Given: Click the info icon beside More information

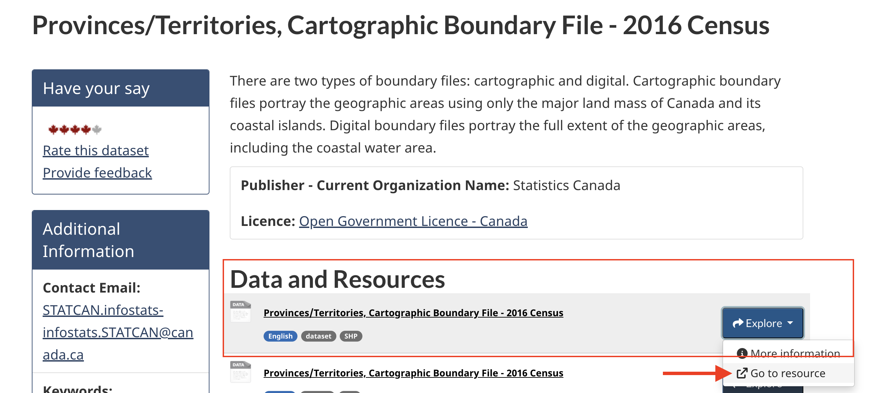Looking at the screenshot, I should pos(742,353).
